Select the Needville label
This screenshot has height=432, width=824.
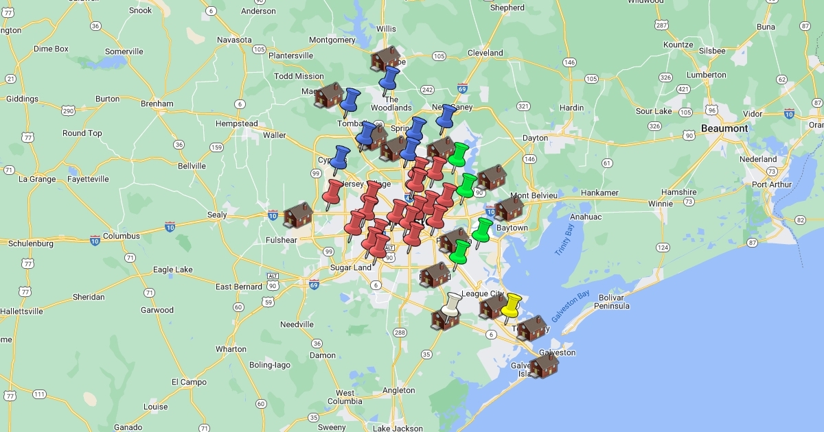point(297,324)
